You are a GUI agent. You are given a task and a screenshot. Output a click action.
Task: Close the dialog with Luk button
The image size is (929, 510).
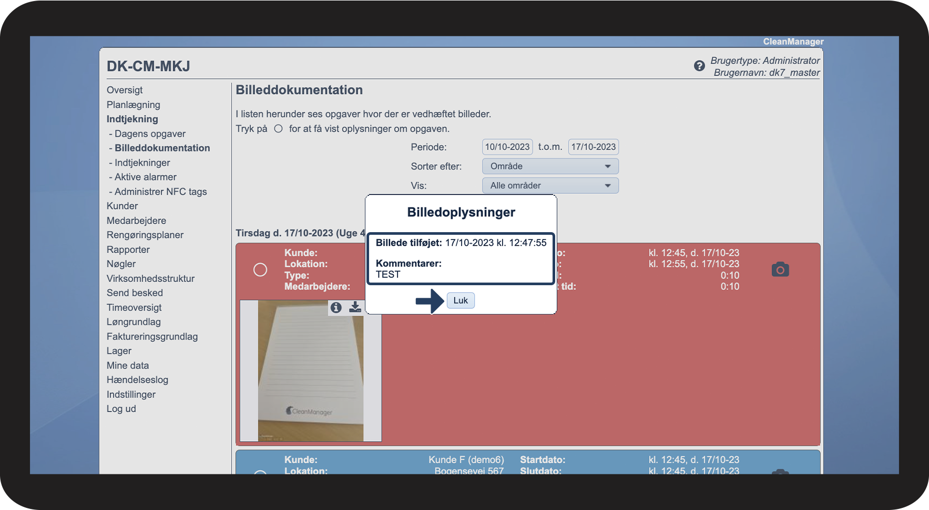(461, 300)
